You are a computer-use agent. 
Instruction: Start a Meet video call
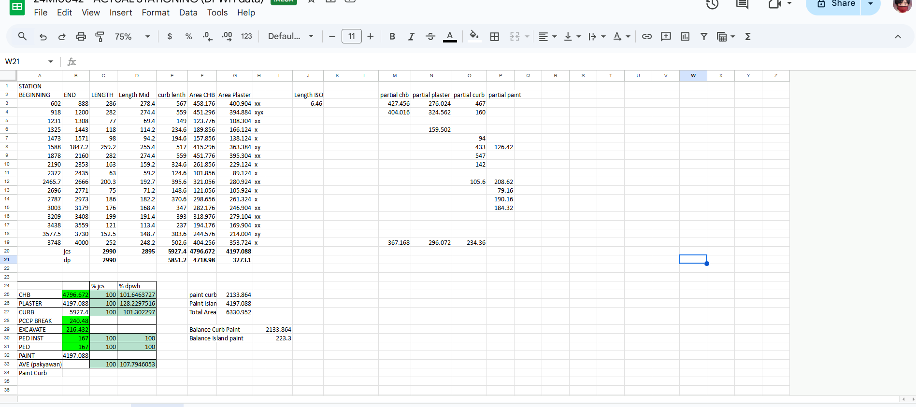(x=775, y=4)
